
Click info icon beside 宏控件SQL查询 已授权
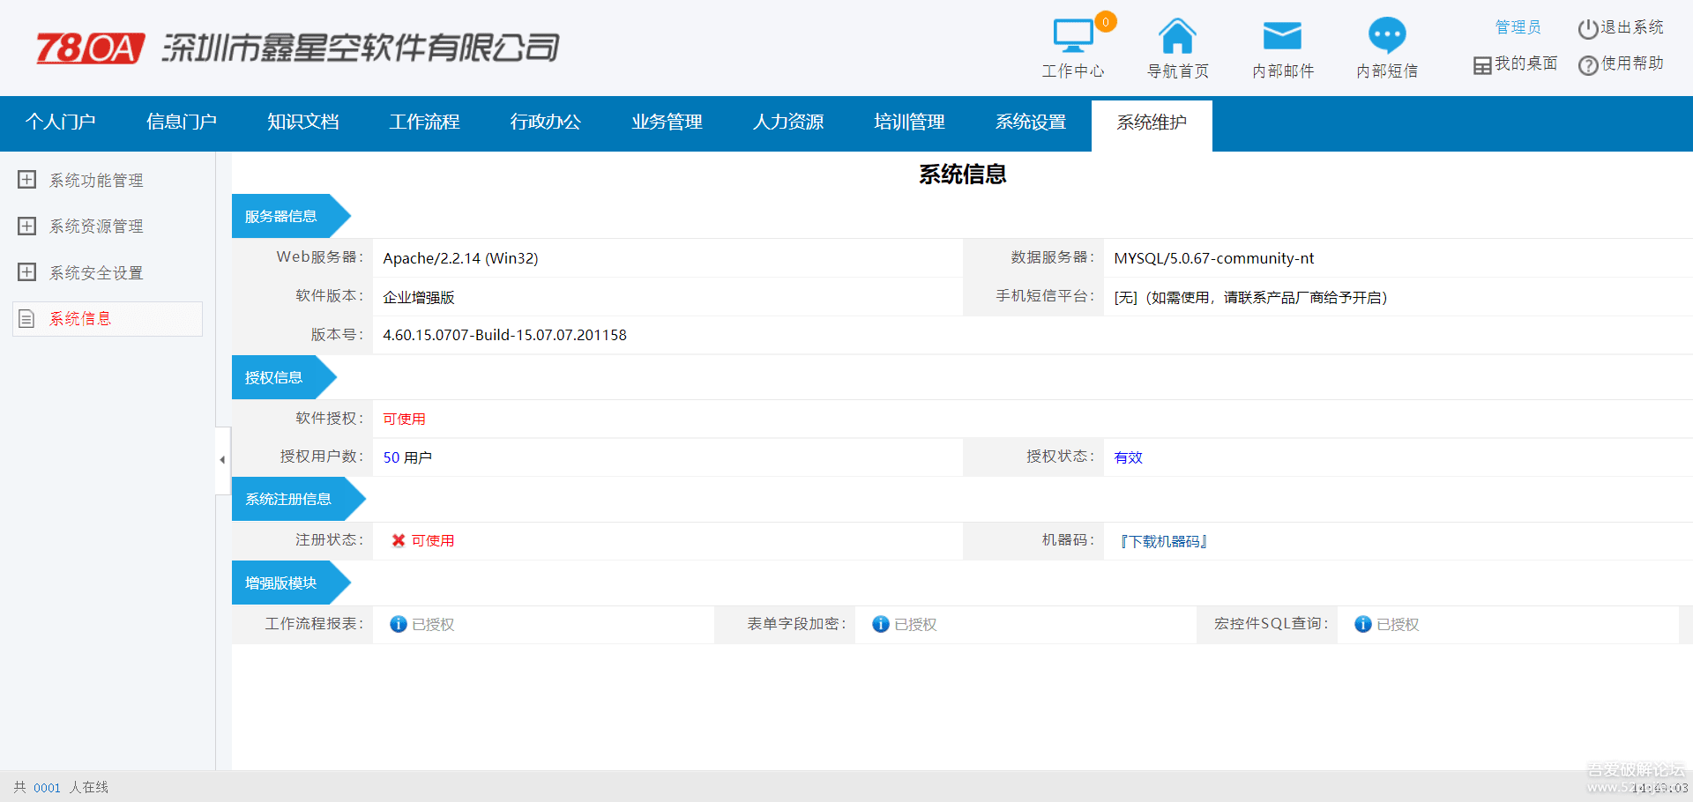(1363, 624)
